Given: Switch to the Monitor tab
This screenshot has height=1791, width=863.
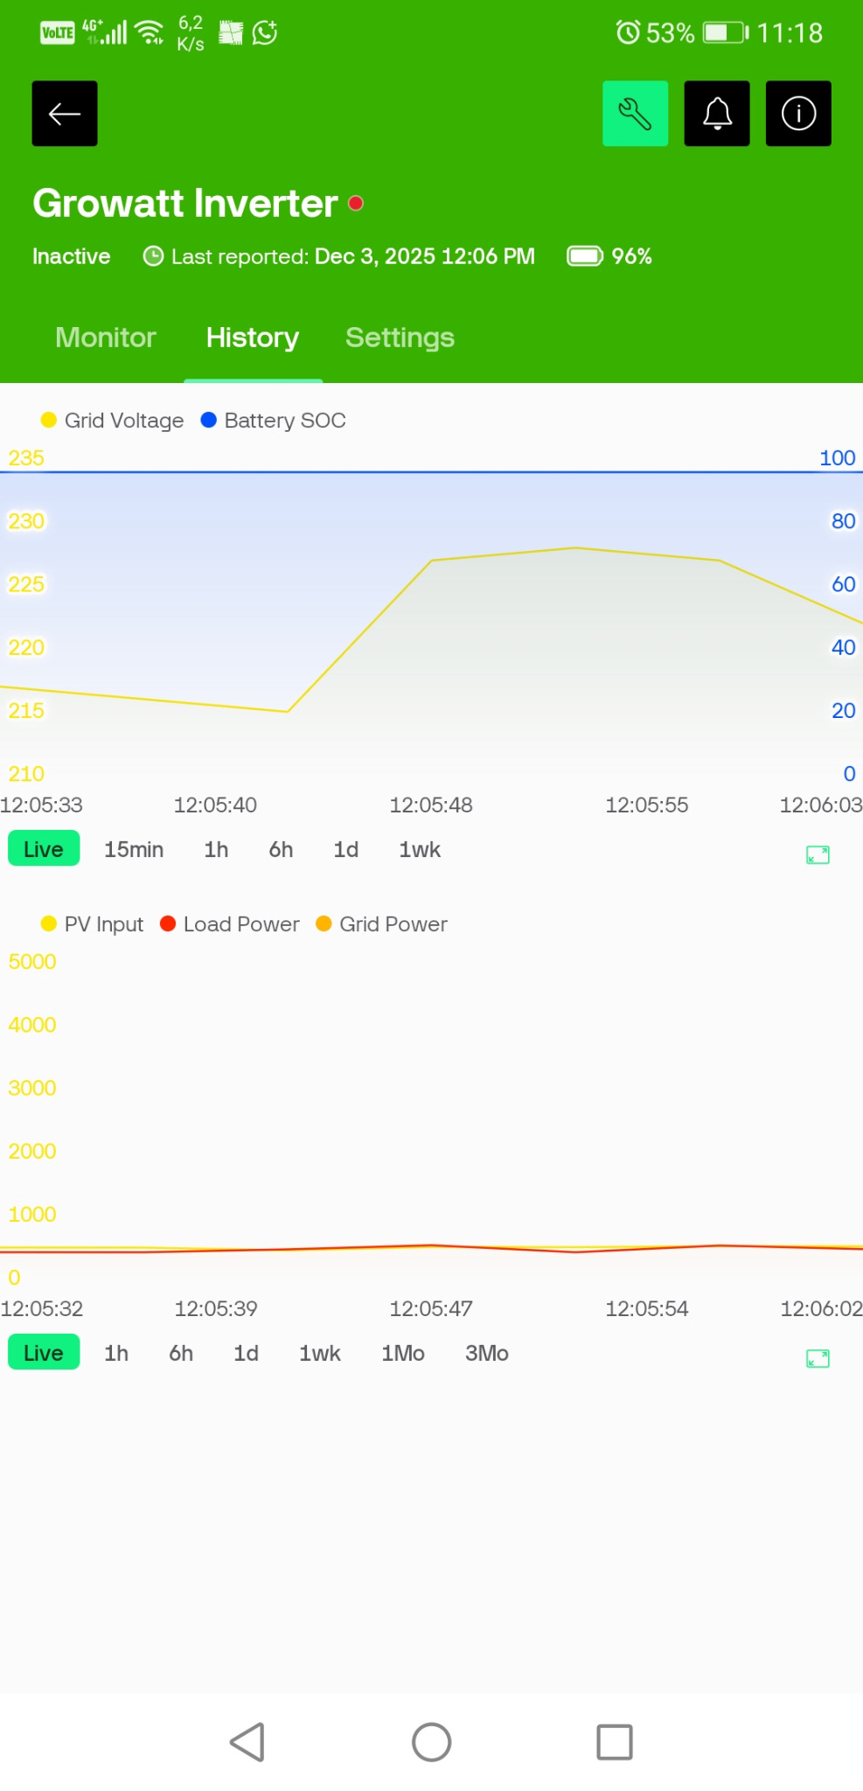Looking at the screenshot, I should 106,338.
